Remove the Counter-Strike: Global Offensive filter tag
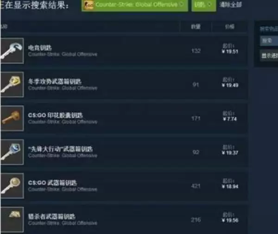The image size is (278, 234). click(x=181, y=4)
